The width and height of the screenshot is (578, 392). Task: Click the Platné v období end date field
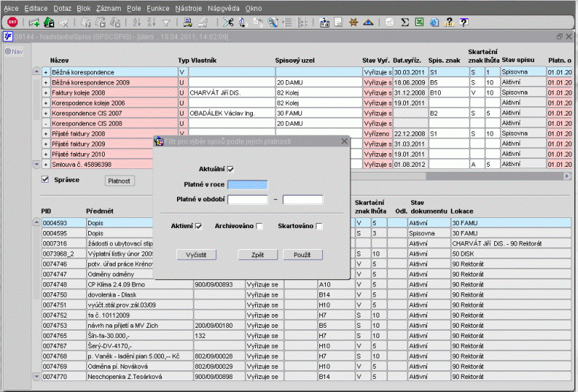tap(302, 200)
